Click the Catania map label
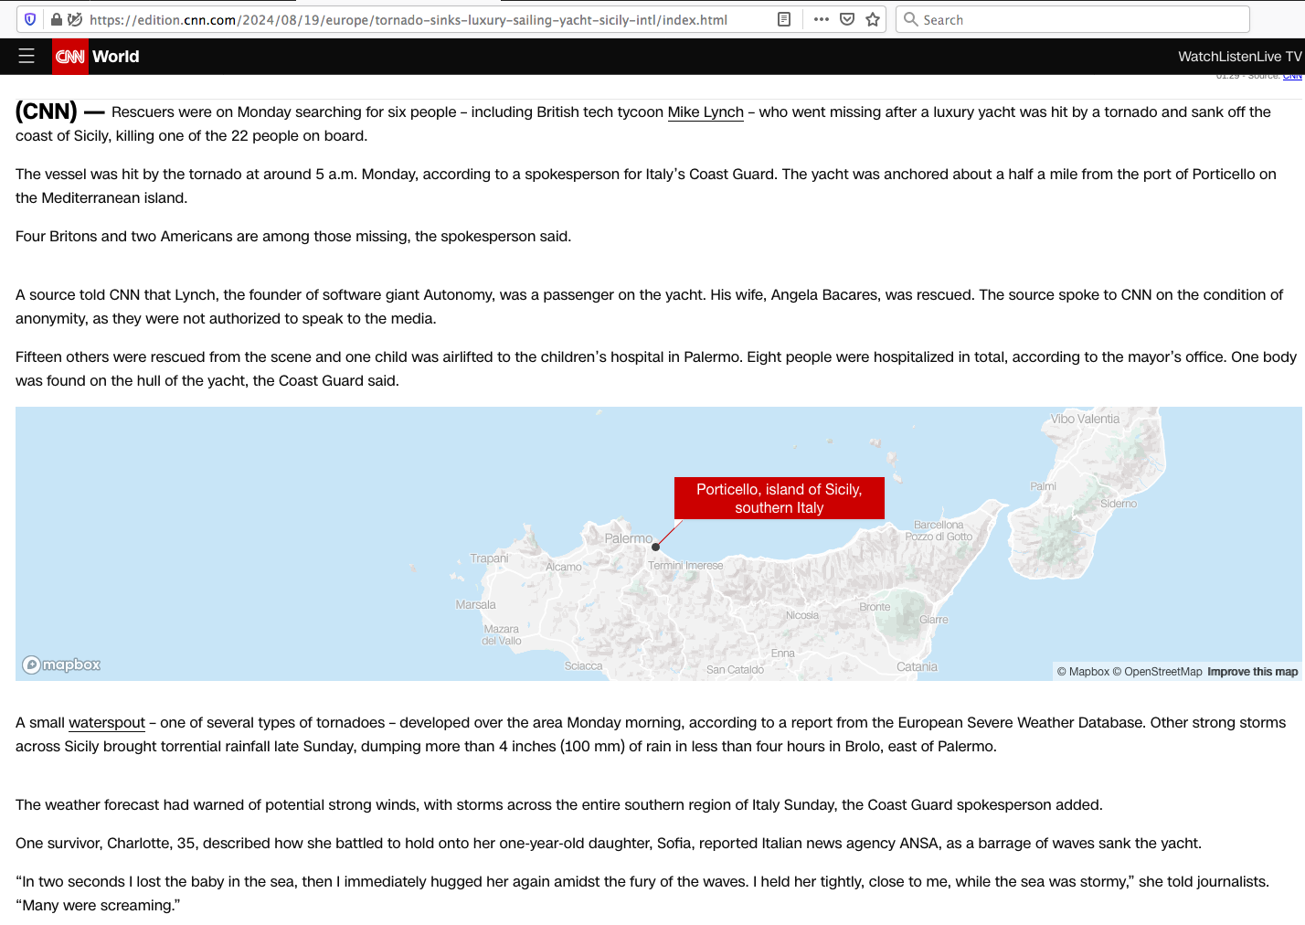This screenshot has width=1305, height=925. (917, 667)
